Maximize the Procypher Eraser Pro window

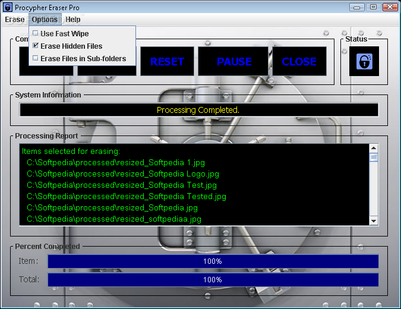tap(373, 7)
